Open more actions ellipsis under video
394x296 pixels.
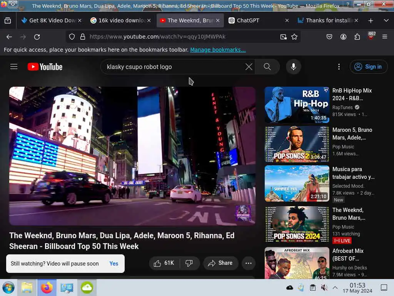pyautogui.click(x=248, y=263)
